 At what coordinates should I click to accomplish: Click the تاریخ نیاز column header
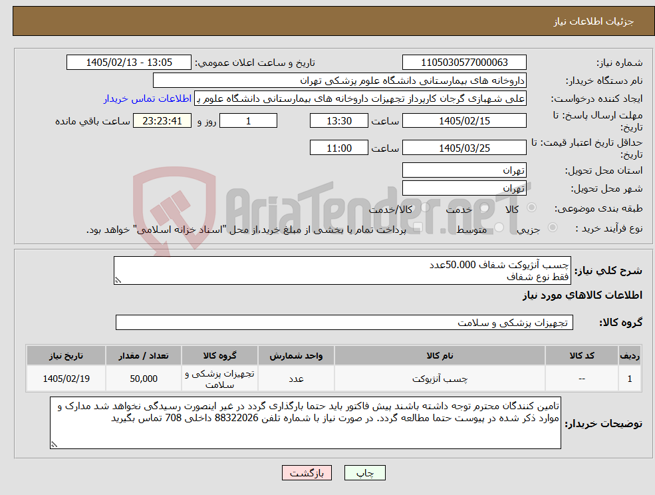tap(66, 356)
